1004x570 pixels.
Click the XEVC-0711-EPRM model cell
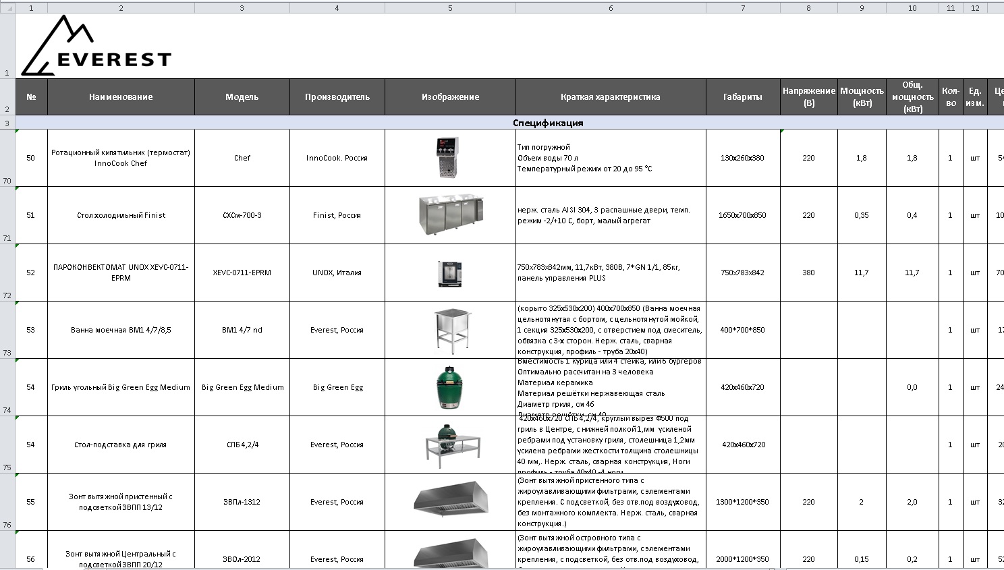tap(242, 273)
